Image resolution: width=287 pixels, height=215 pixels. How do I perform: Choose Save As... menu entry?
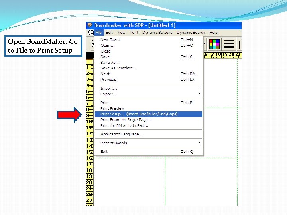click(148, 63)
